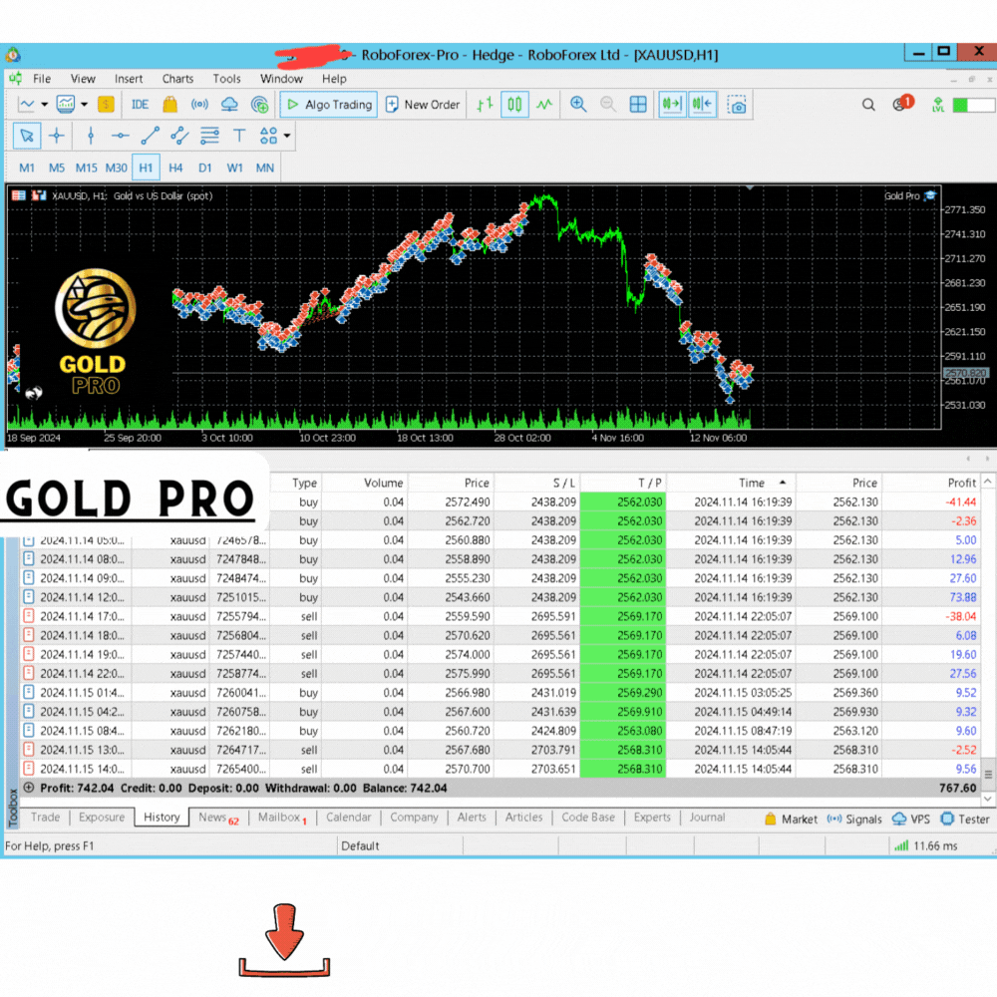Toggle auto-scroll chart to end icon

671,105
